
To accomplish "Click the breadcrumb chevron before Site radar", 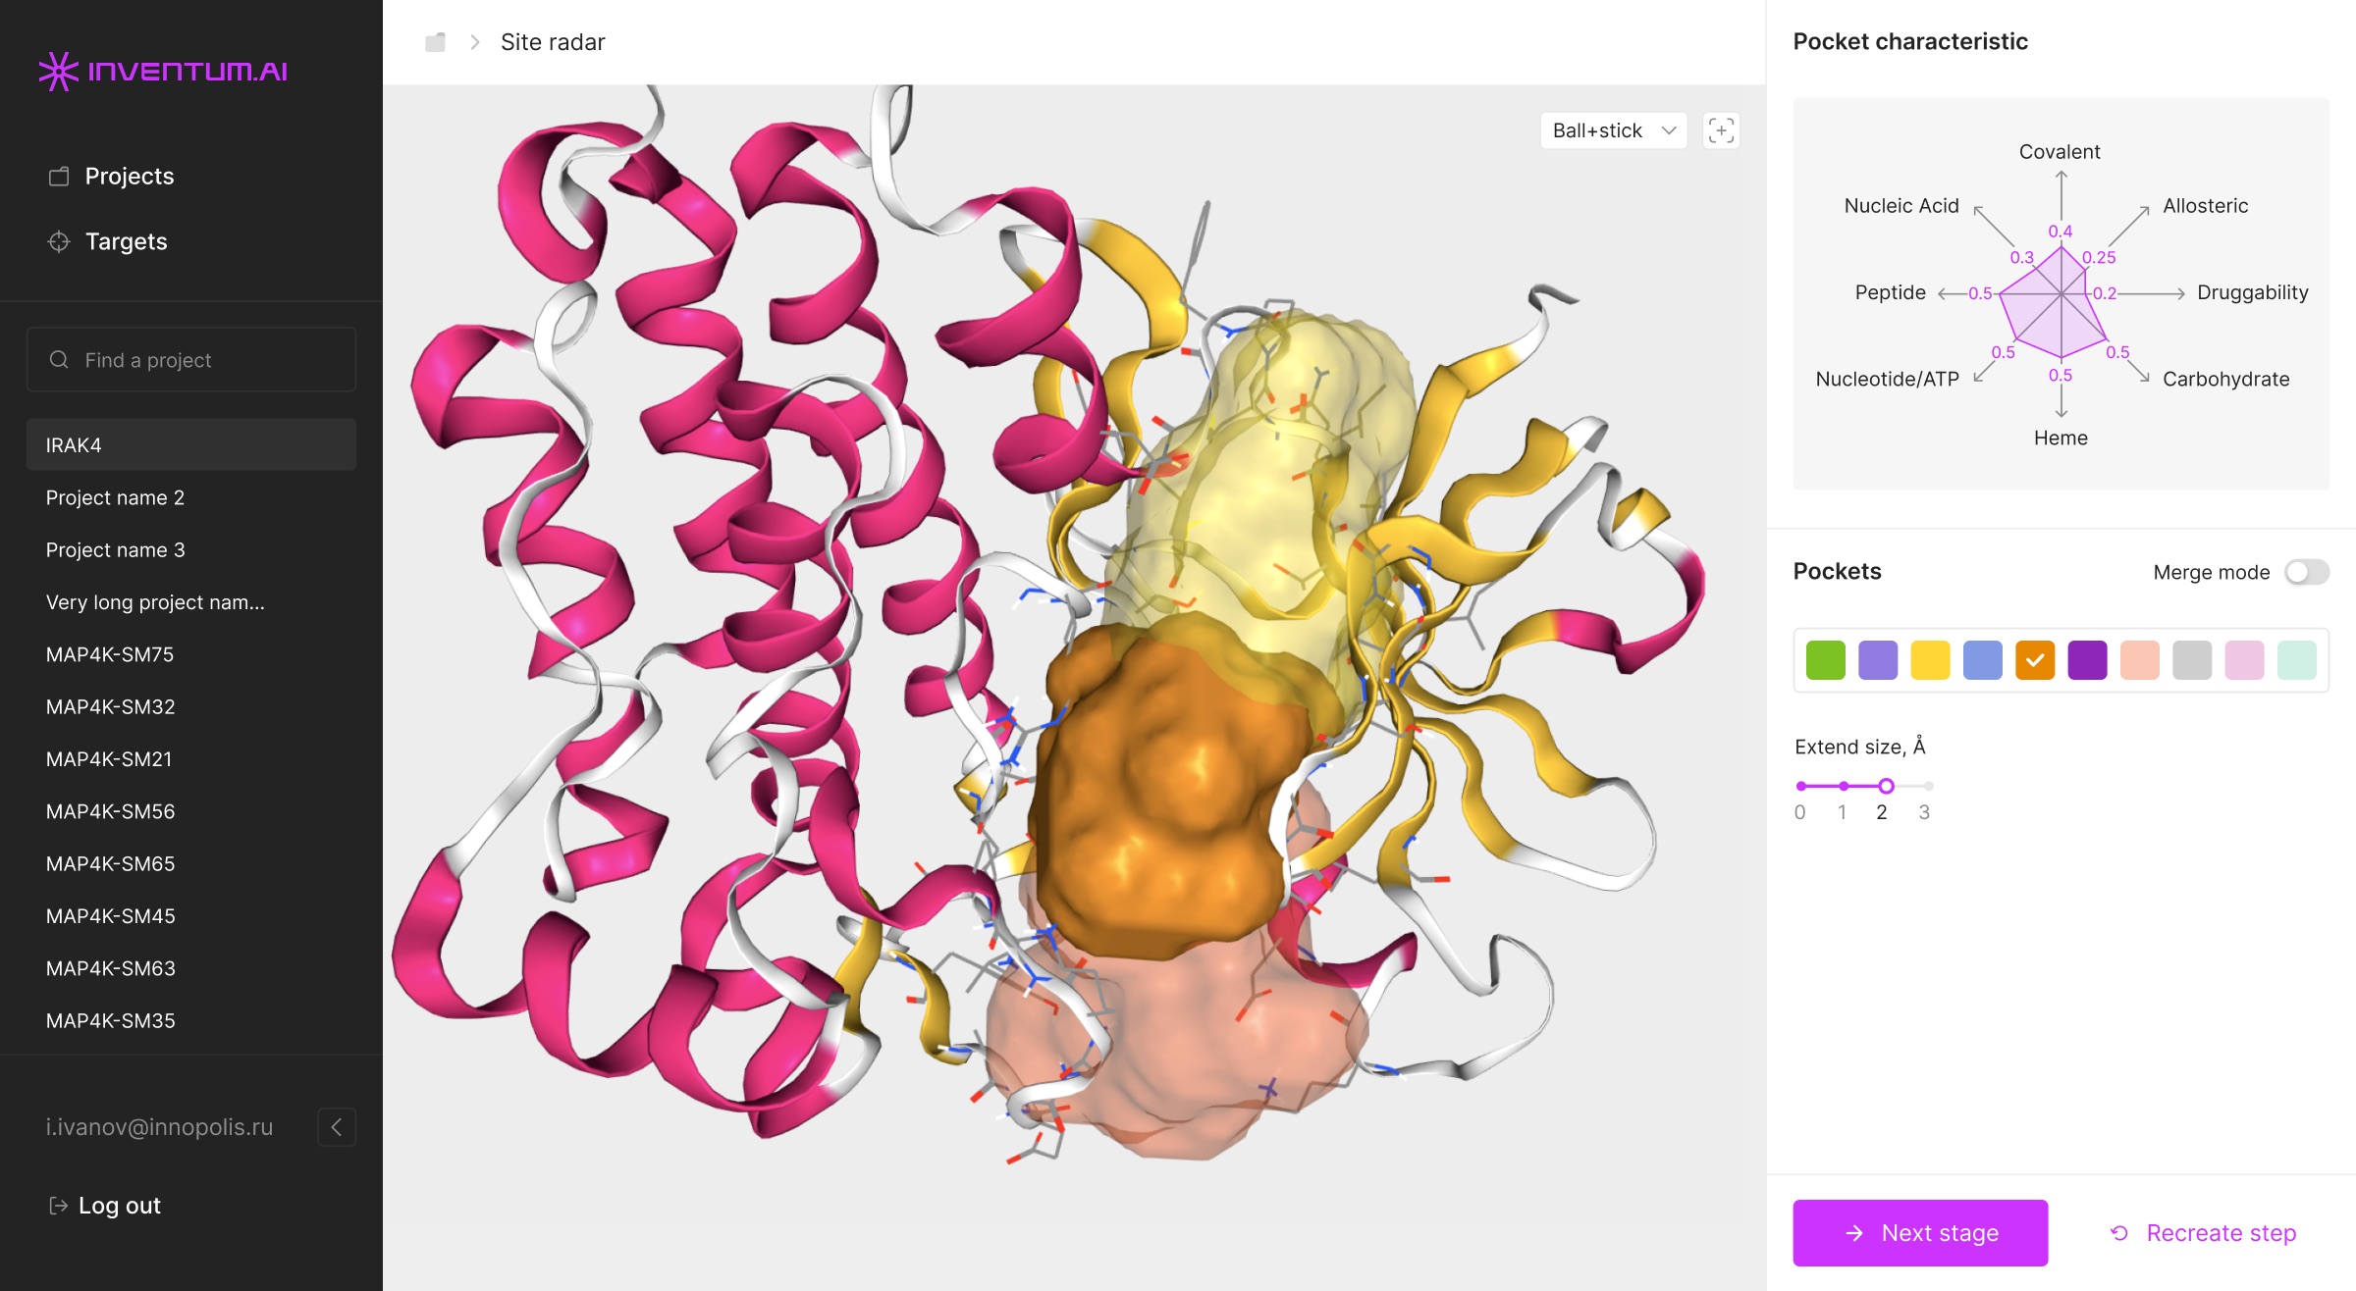I will click(475, 42).
